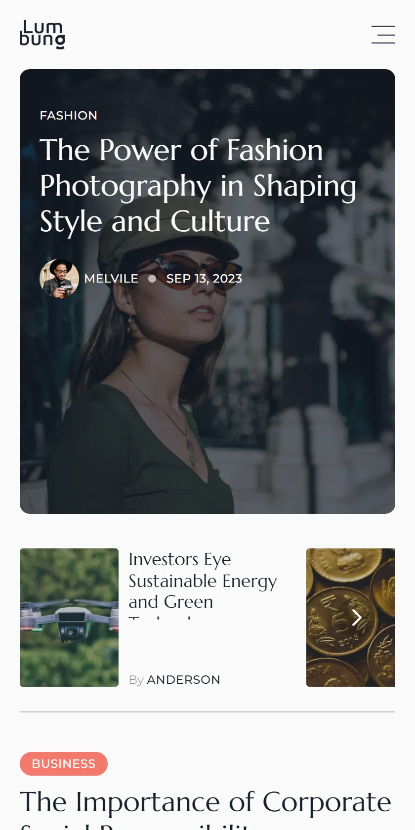Click the next arrow on the carousel

tap(357, 617)
